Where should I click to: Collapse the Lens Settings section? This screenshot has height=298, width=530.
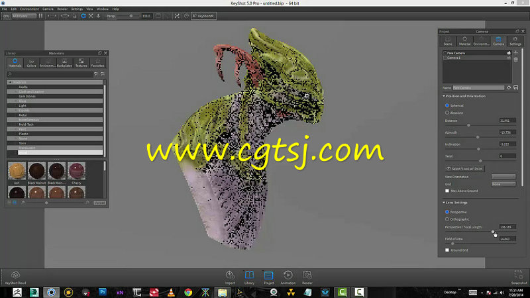(444, 203)
